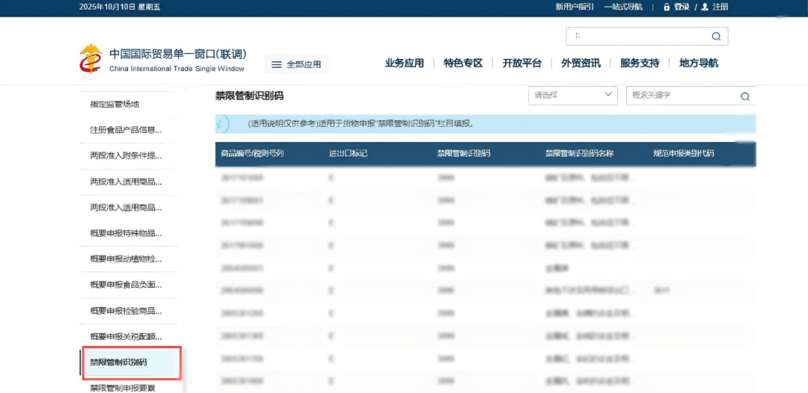Open 指定监管场地 in the left sidebar
The height and width of the screenshot is (393, 808).
(x=114, y=105)
